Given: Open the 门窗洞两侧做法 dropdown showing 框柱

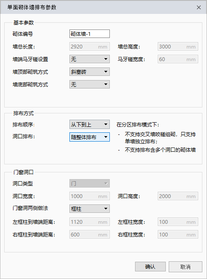Looking at the screenshot, I should 89,209.
